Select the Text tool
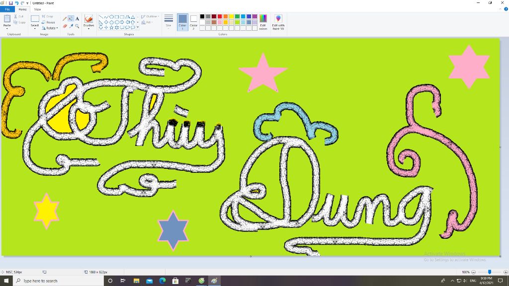The height and width of the screenshot is (286, 509). [x=77, y=19]
